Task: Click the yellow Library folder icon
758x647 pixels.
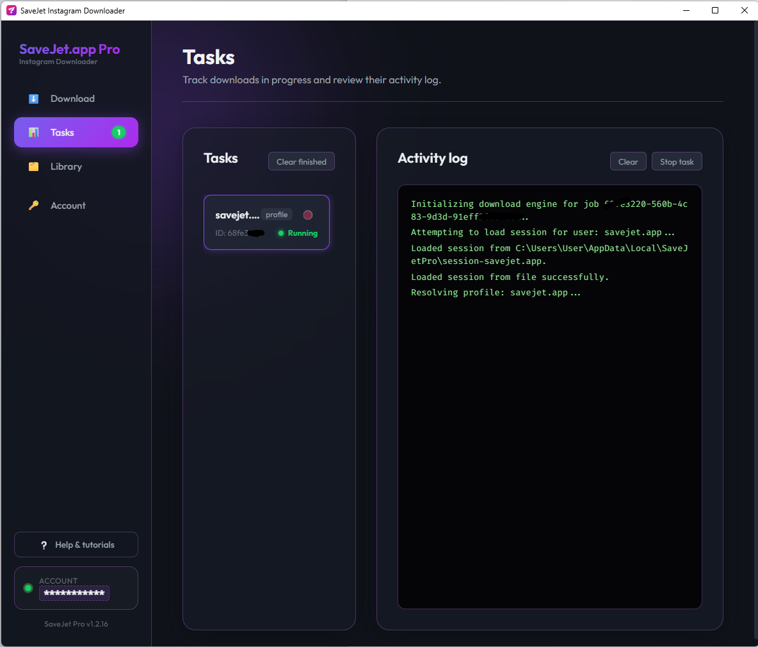Action: pyautogui.click(x=33, y=167)
